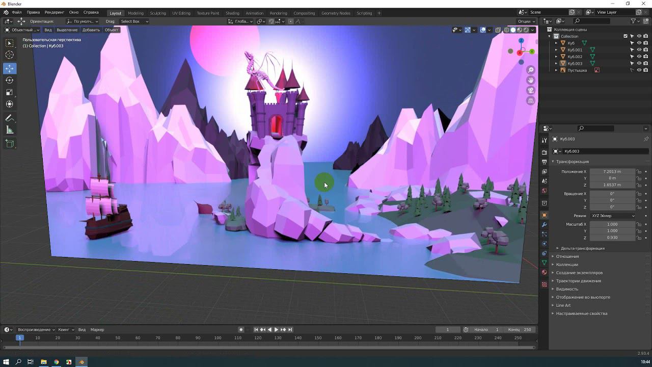Open the Режим XYZ Эйлер dropdown

pyautogui.click(x=613, y=216)
